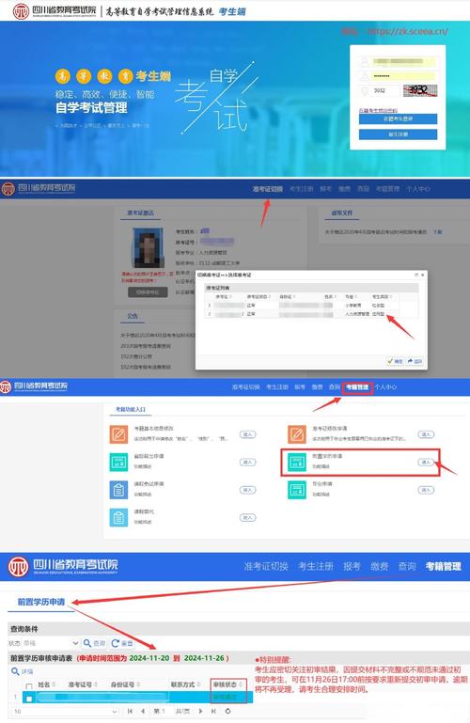Refresh the 前置学历审核申请表 grid
Viewport: 470px width, 723px height.
227,712
